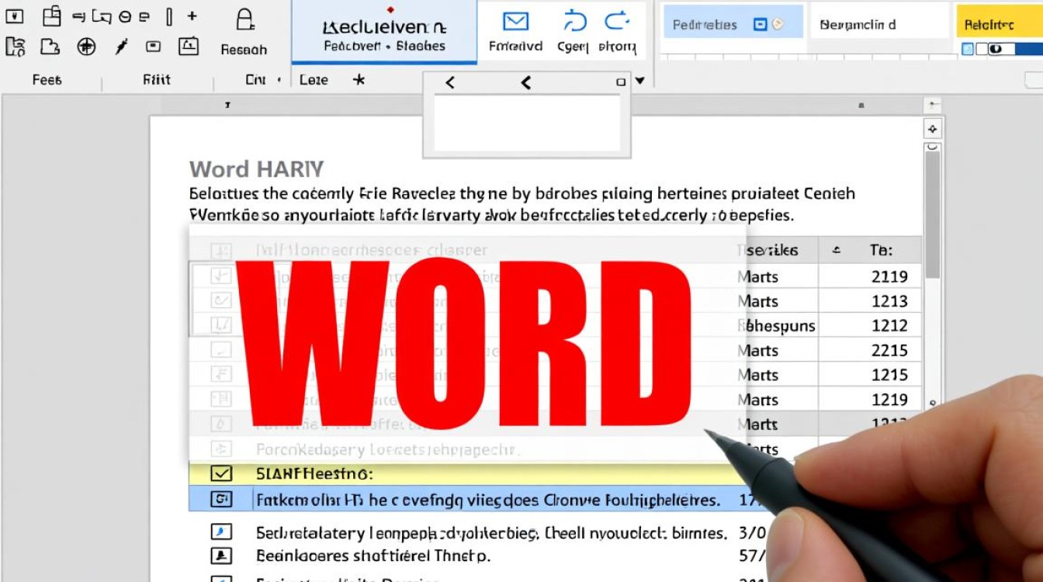Screen dimensions: 1043x582
Task: Click the Ta: column header
Action: [x=881, y=250]
